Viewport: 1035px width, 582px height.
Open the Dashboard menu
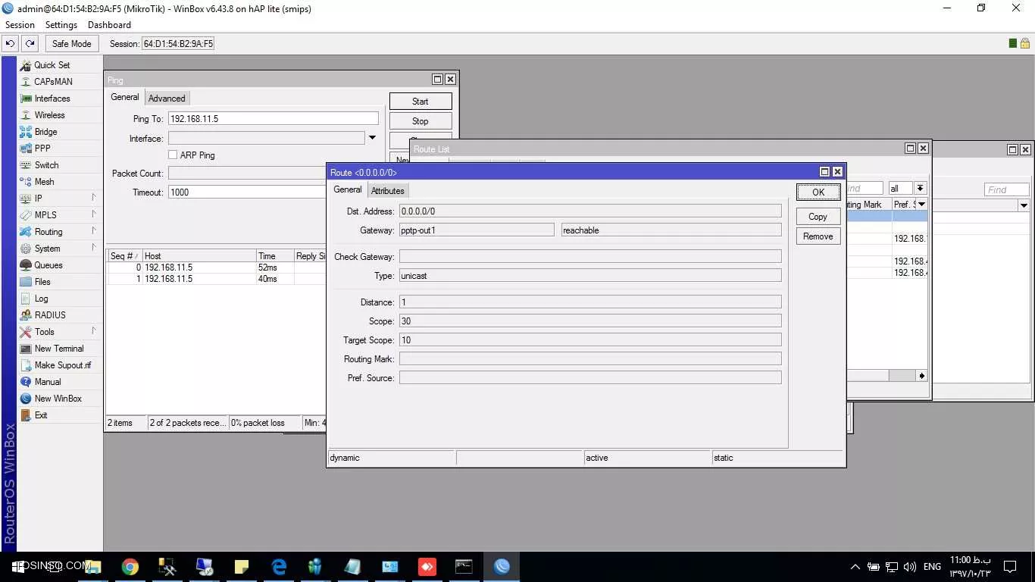109,25
